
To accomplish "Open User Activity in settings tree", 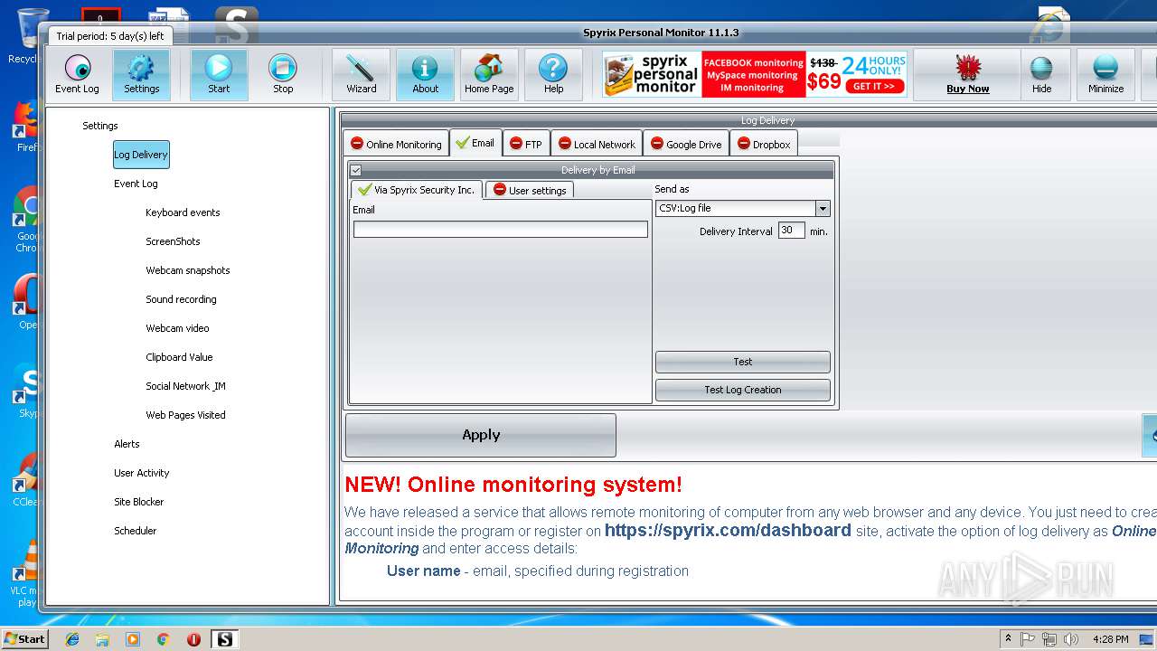I will coord(141,473).
